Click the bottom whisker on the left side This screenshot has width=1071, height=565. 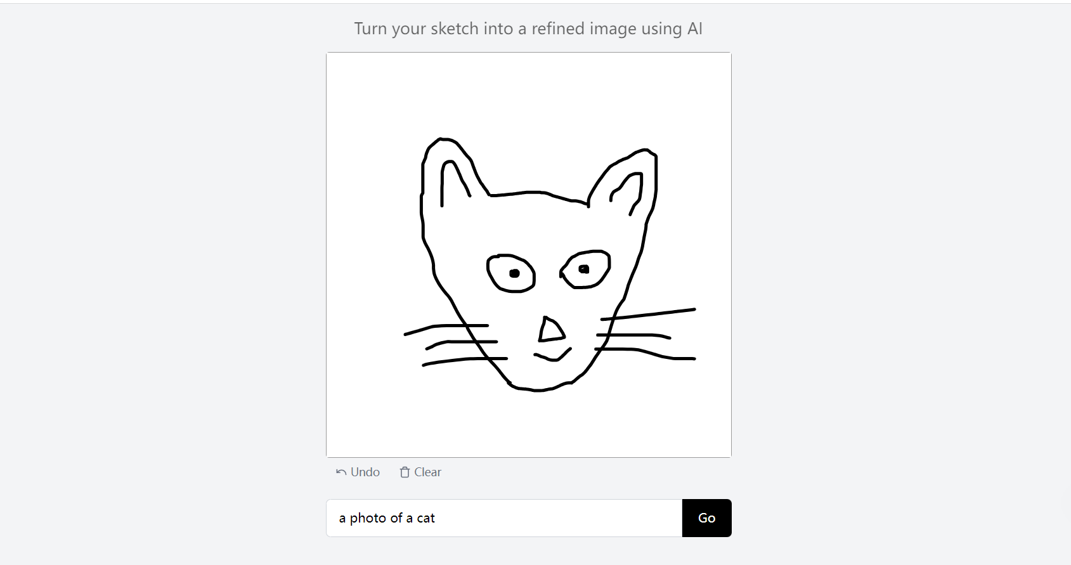pos(457,360)
